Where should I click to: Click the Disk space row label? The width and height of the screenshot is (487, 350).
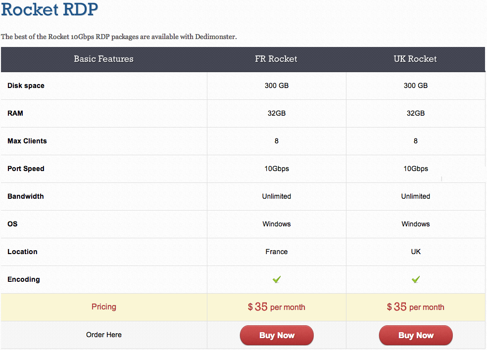coord(26,86)
